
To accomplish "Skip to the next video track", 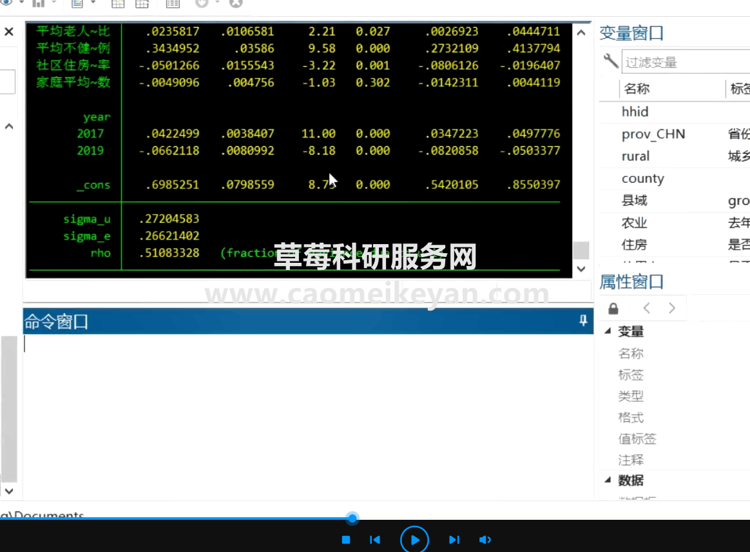I will (x=454, y=540).
